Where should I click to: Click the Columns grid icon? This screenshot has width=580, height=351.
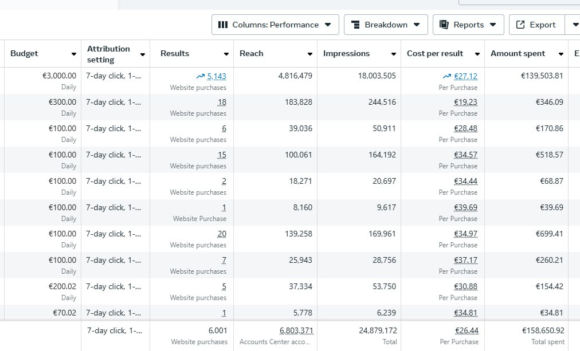click(x=223, y=25)
